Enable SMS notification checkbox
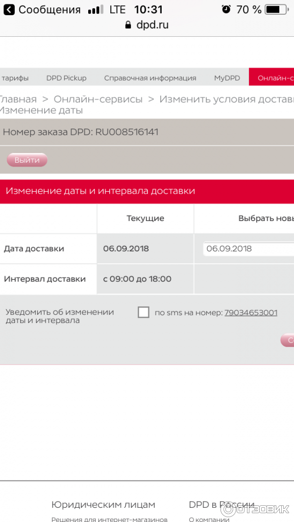 pos(144,312)
